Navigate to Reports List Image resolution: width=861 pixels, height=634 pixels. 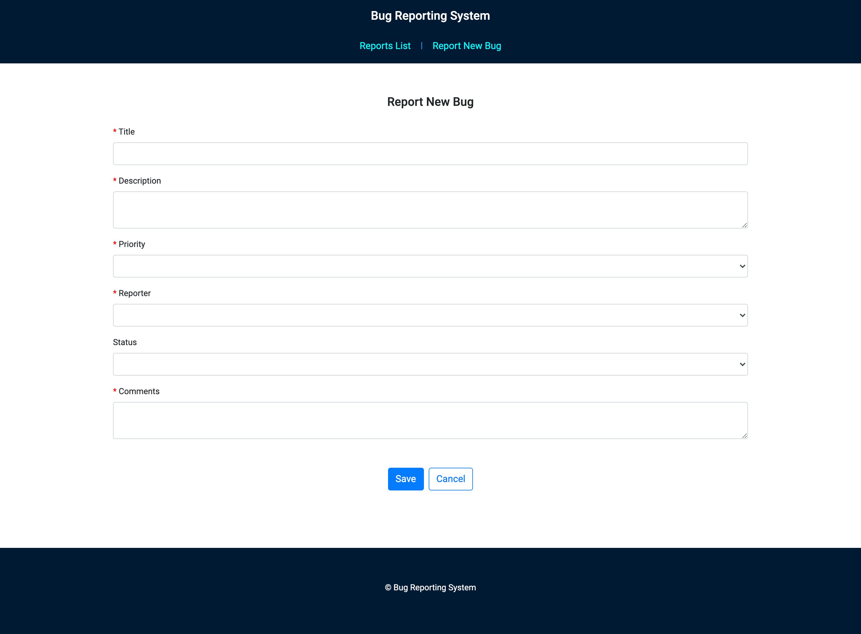point(385,46)
